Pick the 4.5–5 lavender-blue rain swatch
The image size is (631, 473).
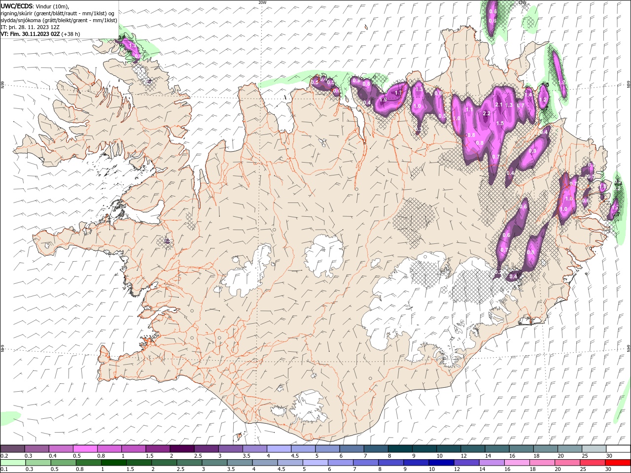tap(290, 462)
